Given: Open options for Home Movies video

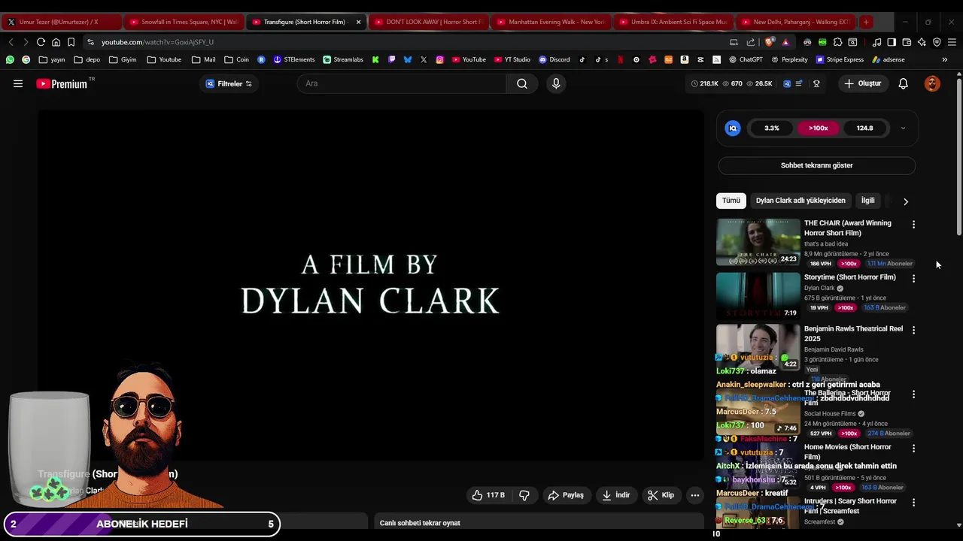Looking at the screenshot, I should (913, 449).
